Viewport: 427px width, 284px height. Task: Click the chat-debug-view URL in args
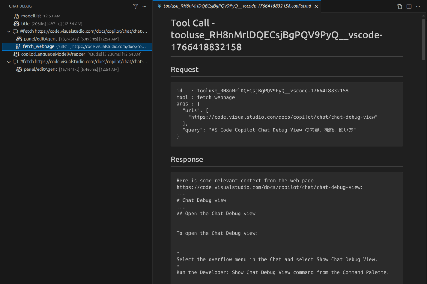click(283, 117)
